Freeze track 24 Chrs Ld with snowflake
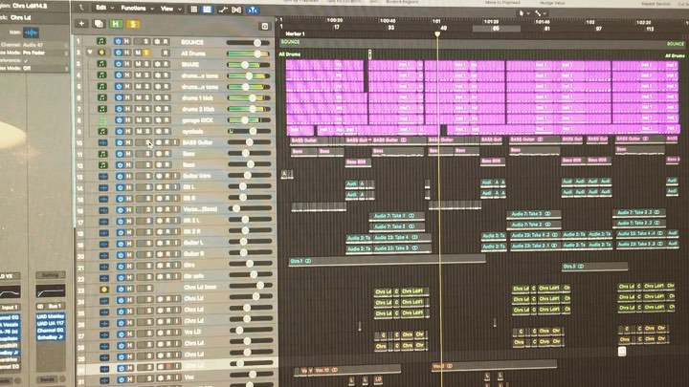This screenshot has height=387, width=689. 160,299
